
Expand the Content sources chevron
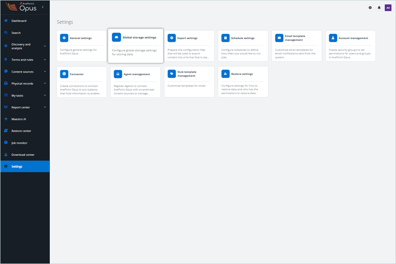(45, 71)
